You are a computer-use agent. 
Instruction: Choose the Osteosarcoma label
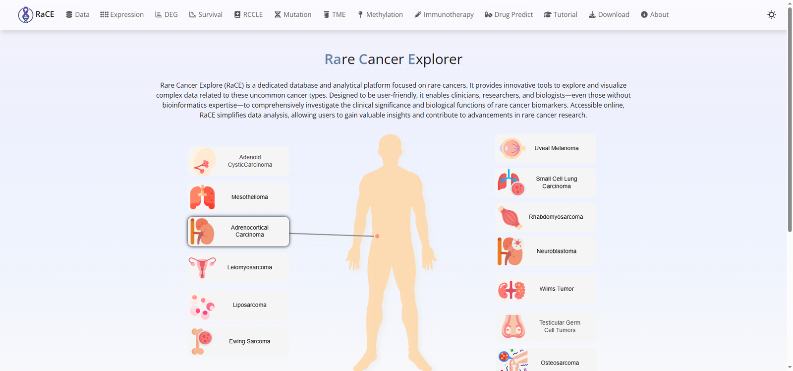pos(560,363)
